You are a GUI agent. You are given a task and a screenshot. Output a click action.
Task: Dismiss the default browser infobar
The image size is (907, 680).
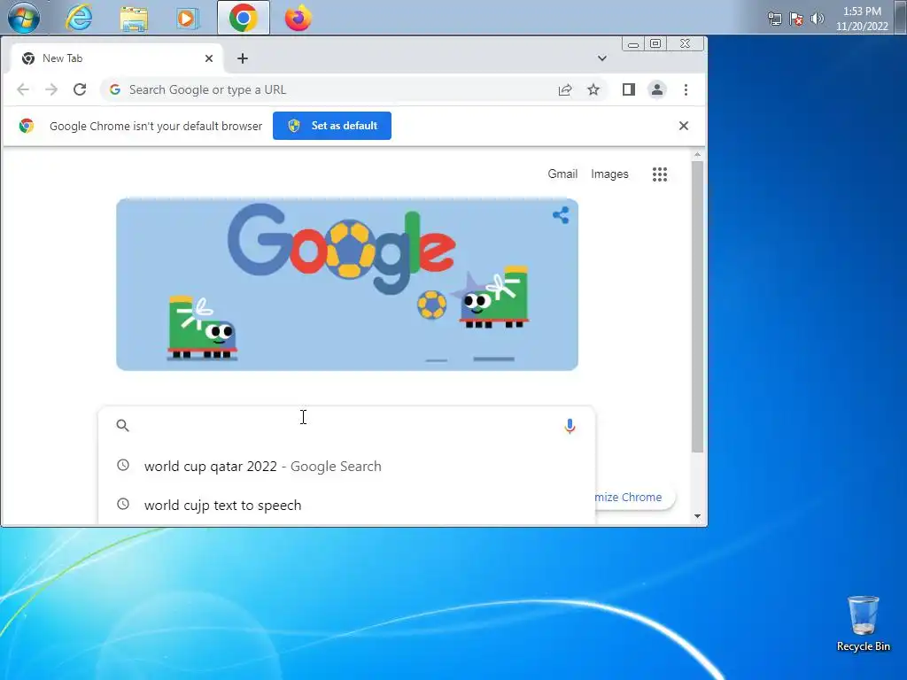pos(684,126)
